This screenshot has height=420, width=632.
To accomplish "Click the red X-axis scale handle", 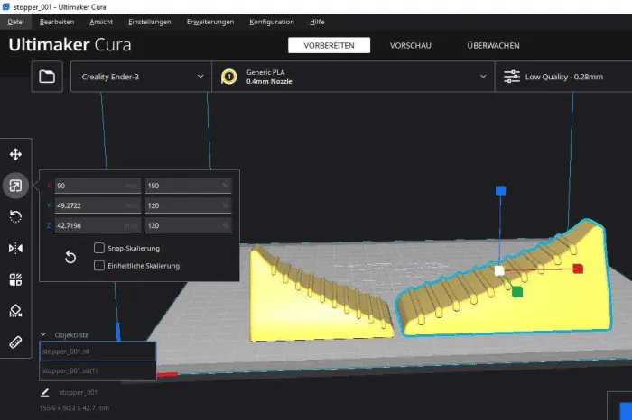I will tap(578, 269).
